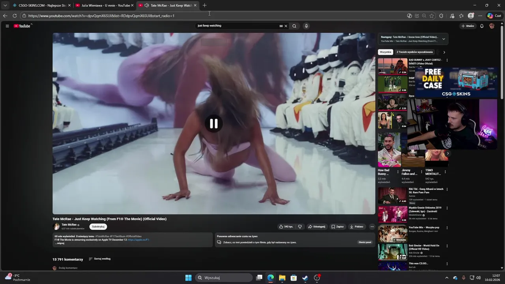The width and height of the screenshot is (505, 284).
Task: Download the video with Pobierz
Action: pyautogui.click(x=357, y=227)
